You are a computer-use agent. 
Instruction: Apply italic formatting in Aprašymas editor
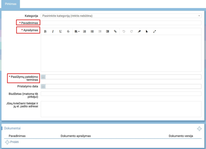click(53, 31)
